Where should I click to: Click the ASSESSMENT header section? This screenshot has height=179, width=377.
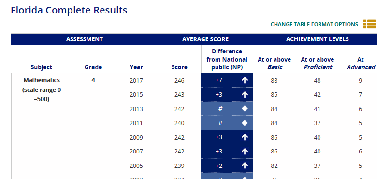tap(85, 39)
